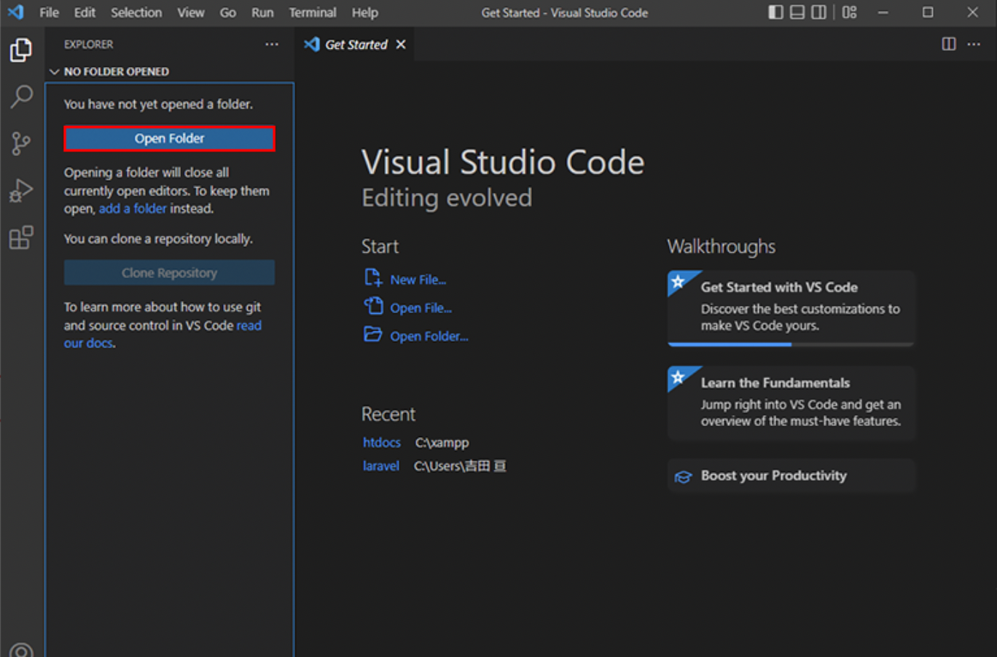
Task: Open the Source Control view icon
Action: point(21,143)
